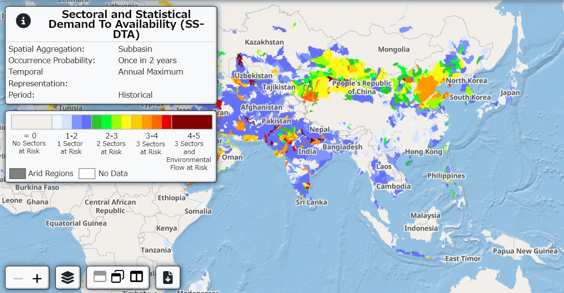Click the gray Arid Regions legend box
The width and height of the screenshot is (564, 293).
click(x=18, y=173)
